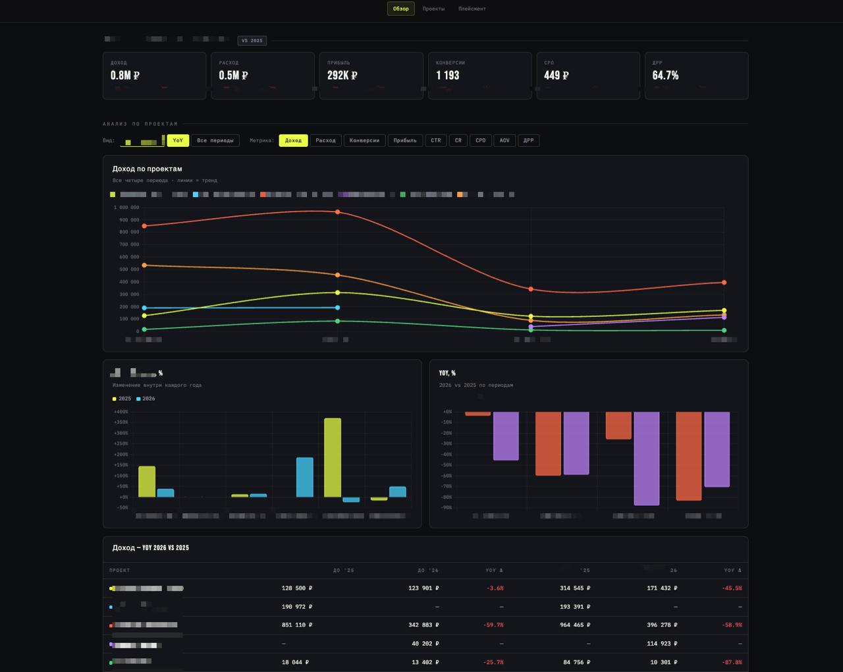Select the 193 391 ₽ table cell
This screenshot has width=843, height=672.
pyautogui.click(x=575, y=607)
